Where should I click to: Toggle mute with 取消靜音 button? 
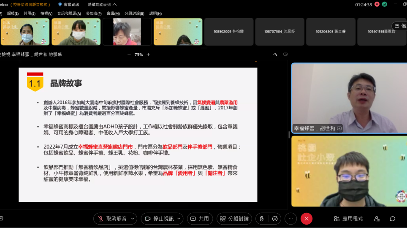tap(112, 219)
